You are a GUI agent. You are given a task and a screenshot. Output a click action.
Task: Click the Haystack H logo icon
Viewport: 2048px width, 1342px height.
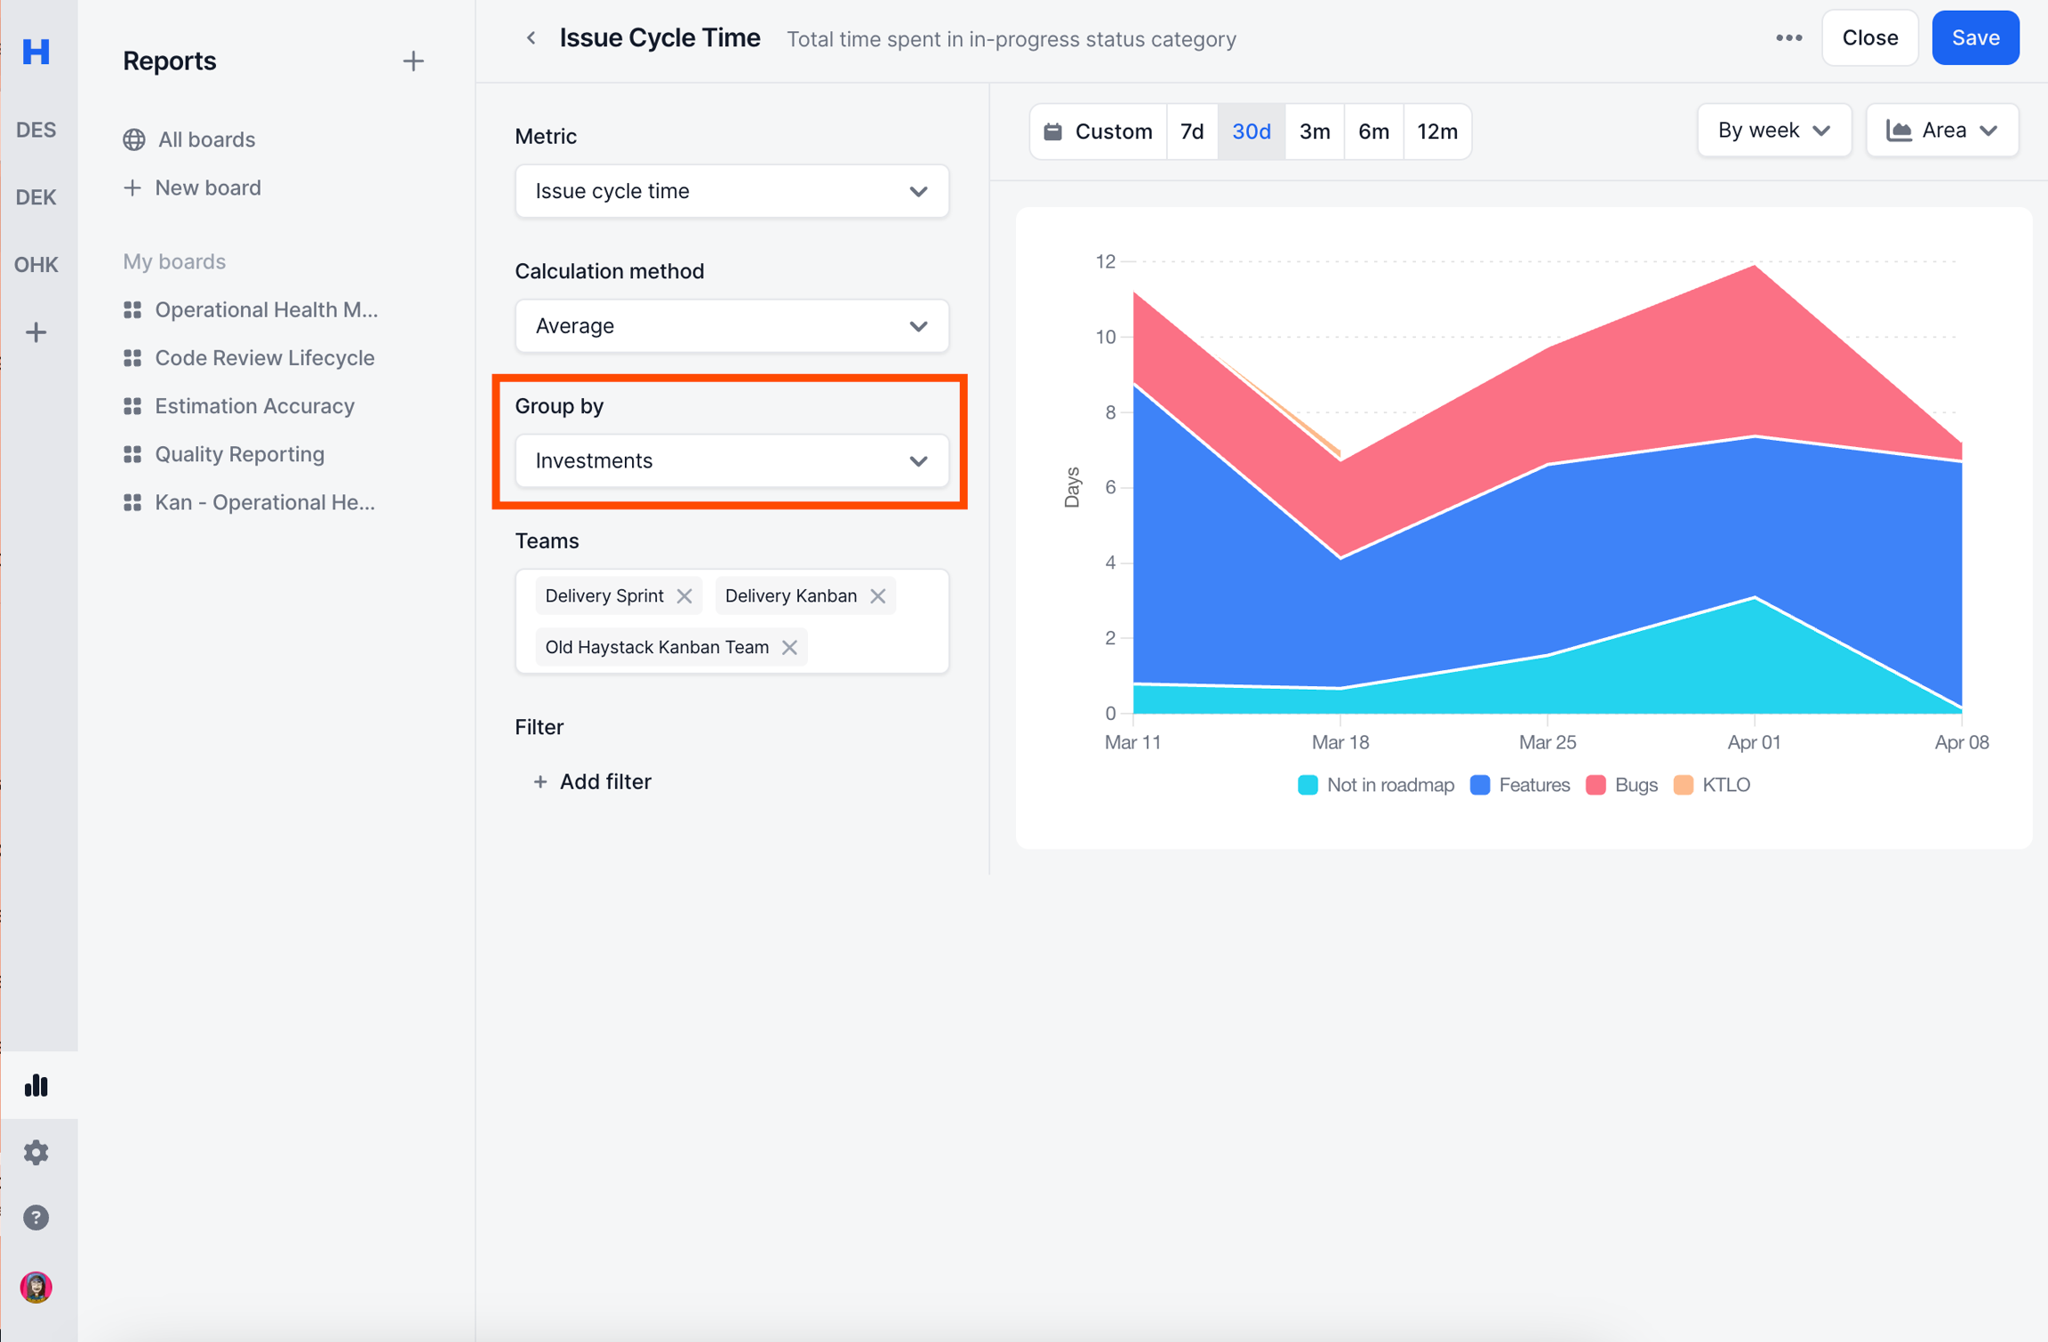coord(36,52)
